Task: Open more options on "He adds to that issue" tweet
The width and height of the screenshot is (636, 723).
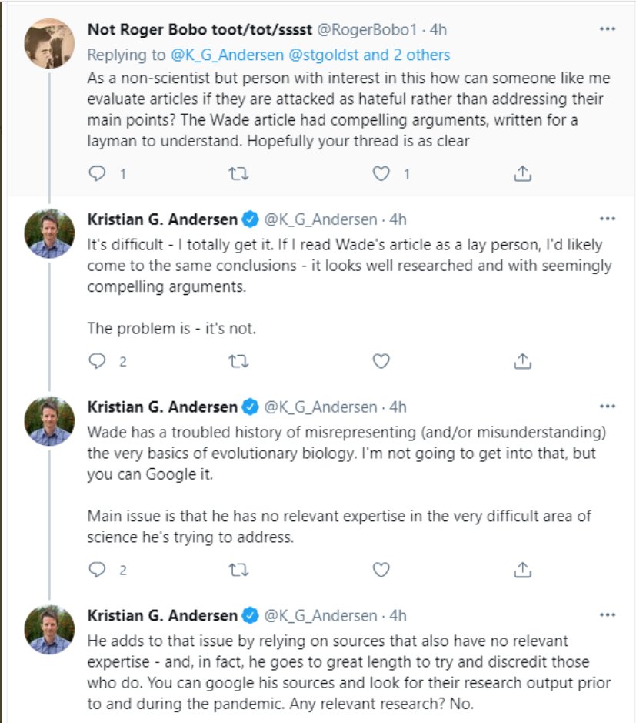Action: coord(608,614)
